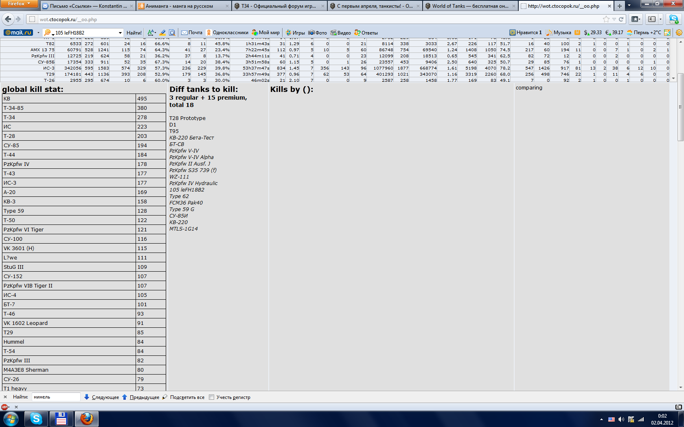Open a new tab with plus button
The width and height of the screenshot is (684, 427).
(619, 6)
